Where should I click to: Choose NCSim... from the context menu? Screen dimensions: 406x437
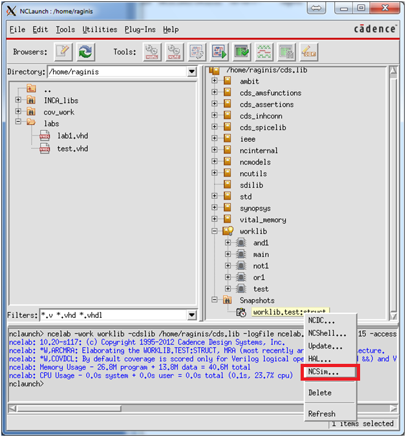pos(330,372)
